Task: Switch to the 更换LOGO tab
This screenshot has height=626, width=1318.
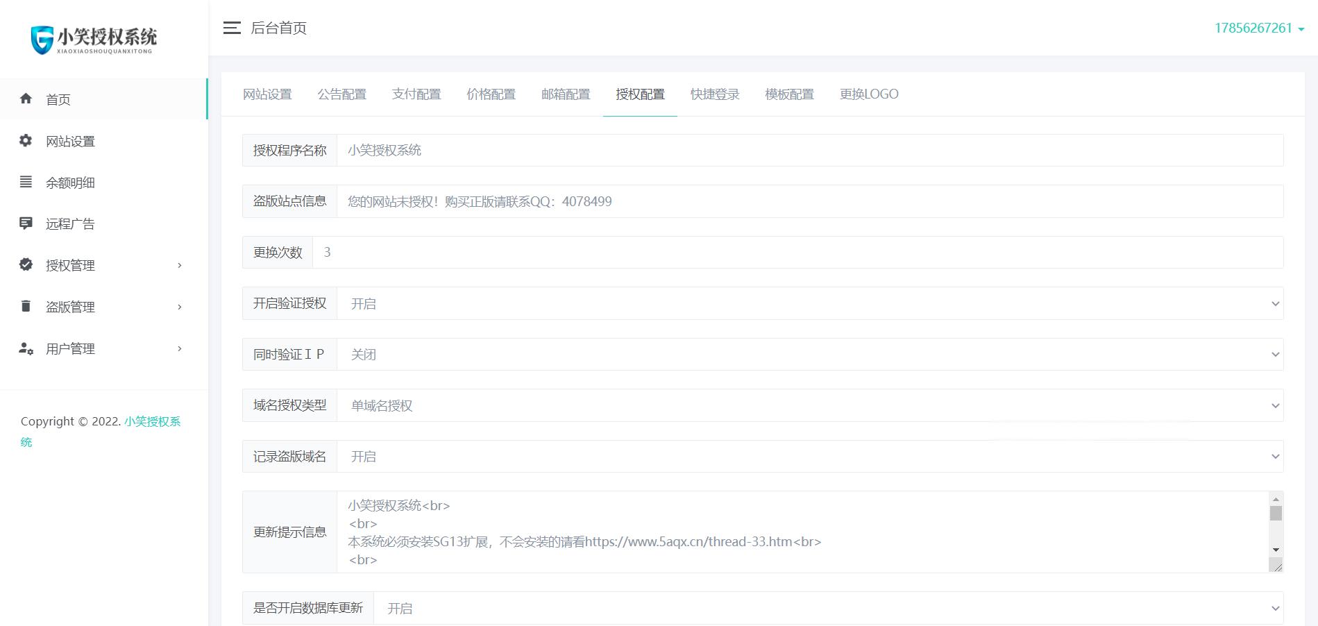Action: (869, 94)
